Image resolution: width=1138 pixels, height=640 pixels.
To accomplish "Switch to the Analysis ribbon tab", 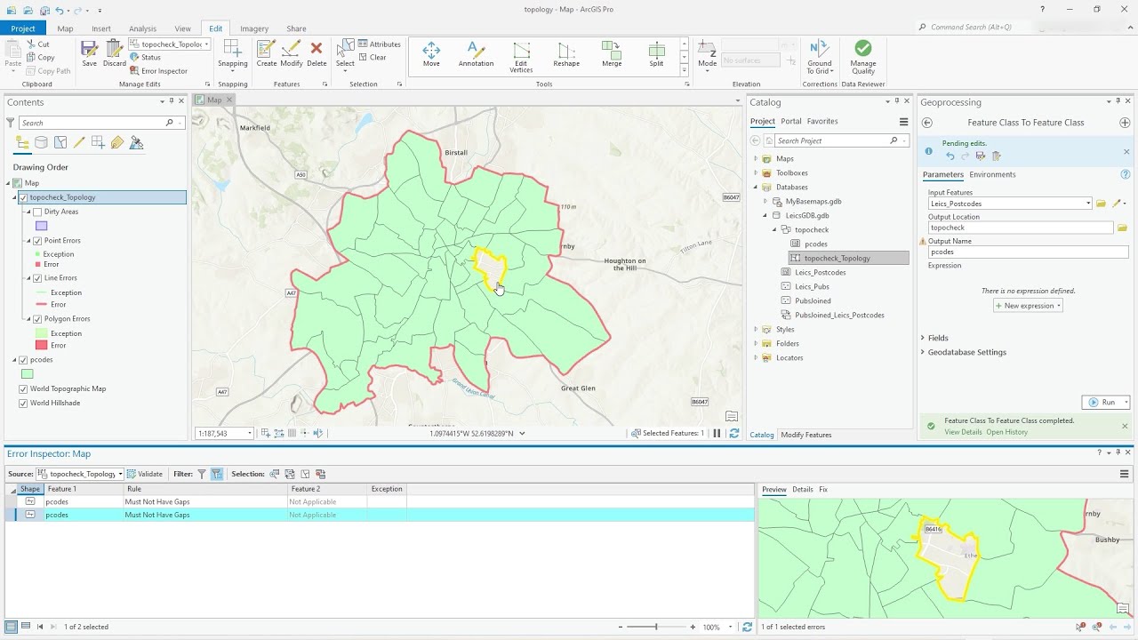I will (x=142, y=28).
